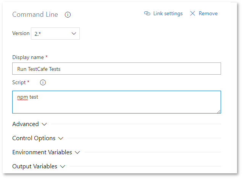Click the Command Line heading text
This screenshot has width=242, height=179.
click(x=35, y=15)
